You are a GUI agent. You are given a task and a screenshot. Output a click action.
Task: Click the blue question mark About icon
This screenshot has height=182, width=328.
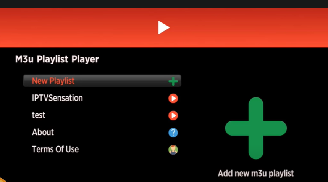173,133
